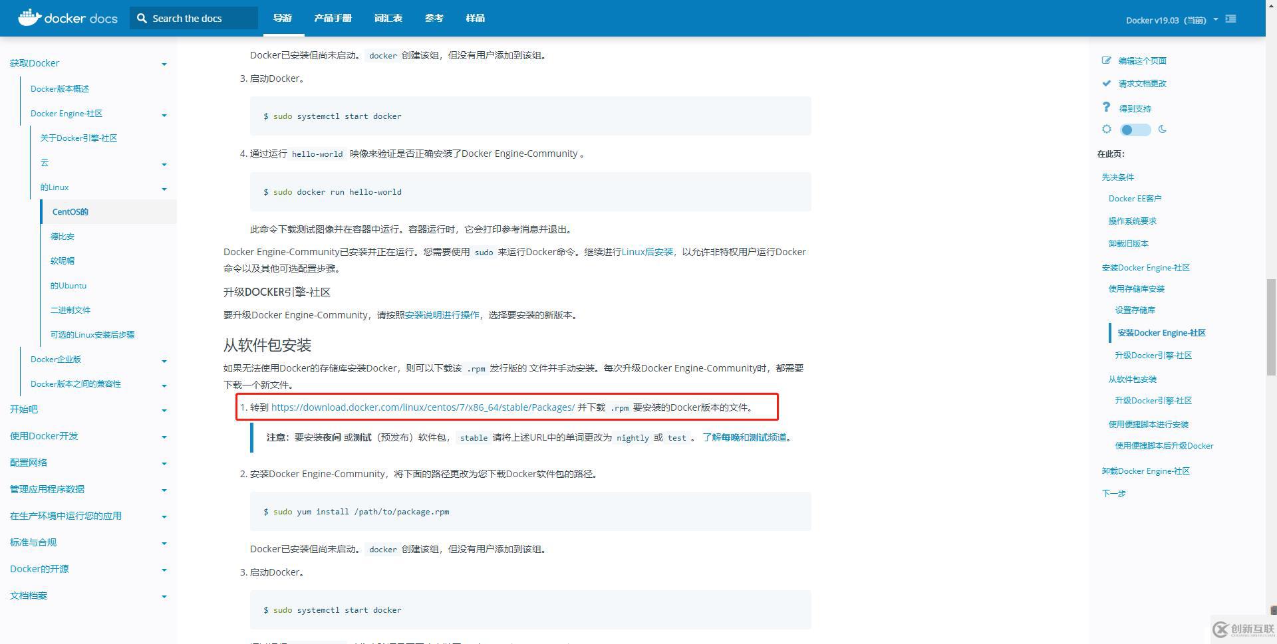Image resolution: width=1277 pixels, height=644 pixels.
Task: Expand Docker版本之间的兼容性 section
Action: click(x=164, y=385)
